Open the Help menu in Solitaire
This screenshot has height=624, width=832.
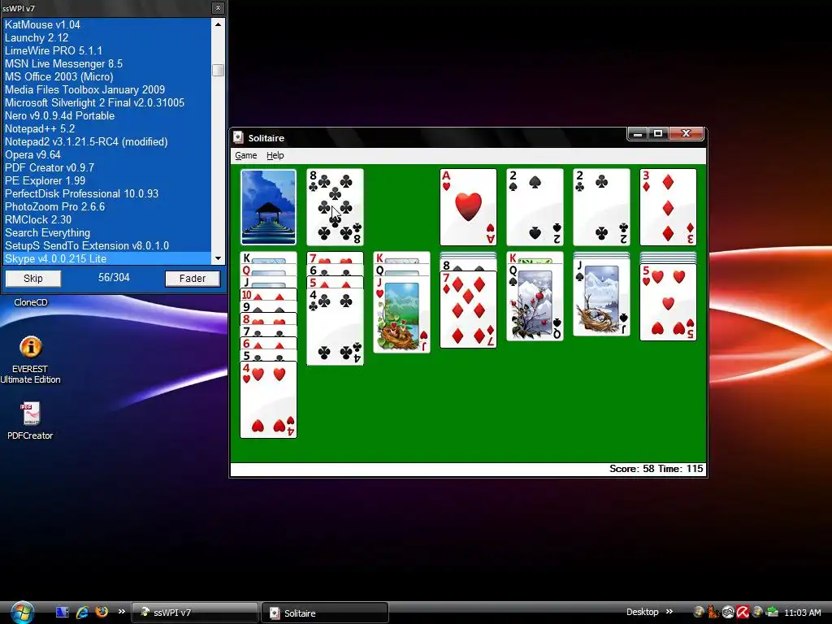click(275, 155)
